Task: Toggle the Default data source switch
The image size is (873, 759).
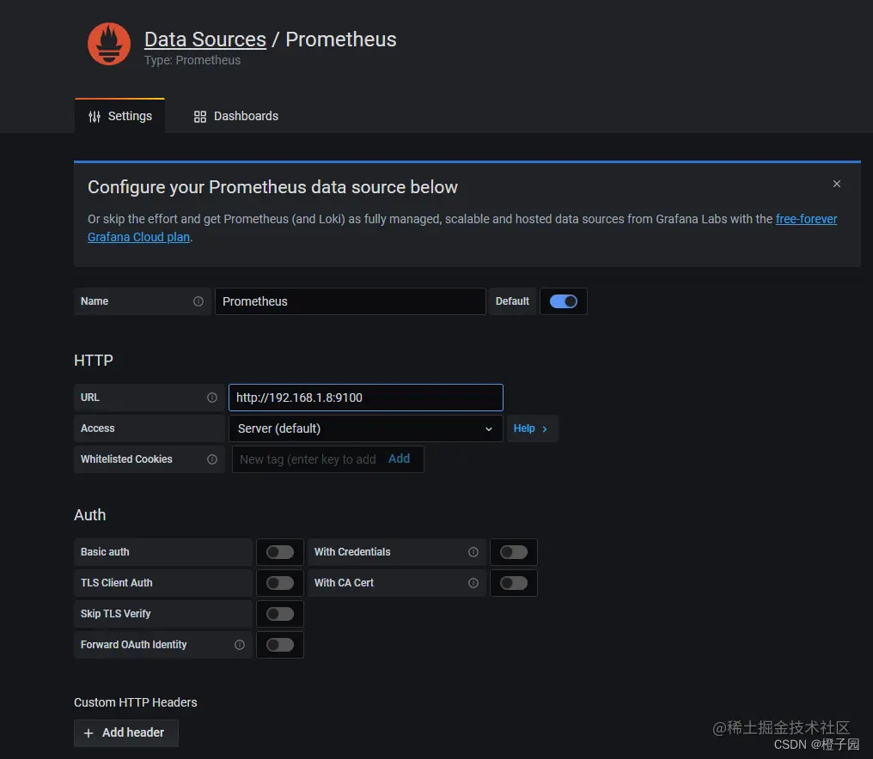Action: pyautogui.click(x=564, y=301)
